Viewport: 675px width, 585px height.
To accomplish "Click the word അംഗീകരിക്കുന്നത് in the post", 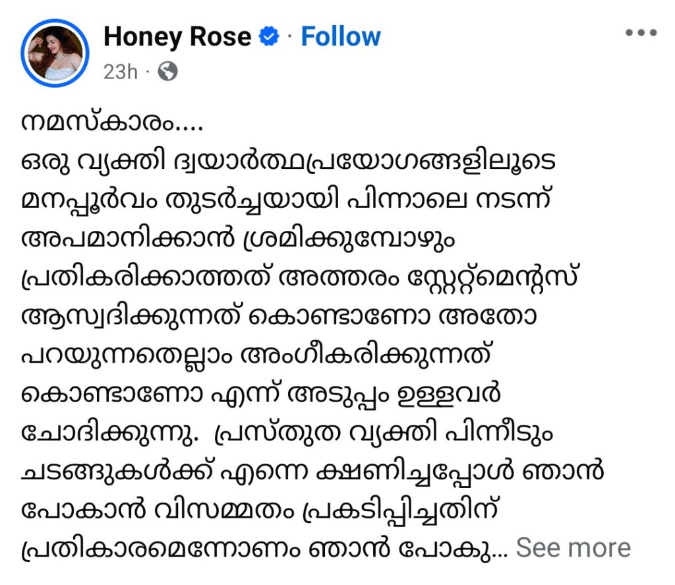I will point(365,355).
